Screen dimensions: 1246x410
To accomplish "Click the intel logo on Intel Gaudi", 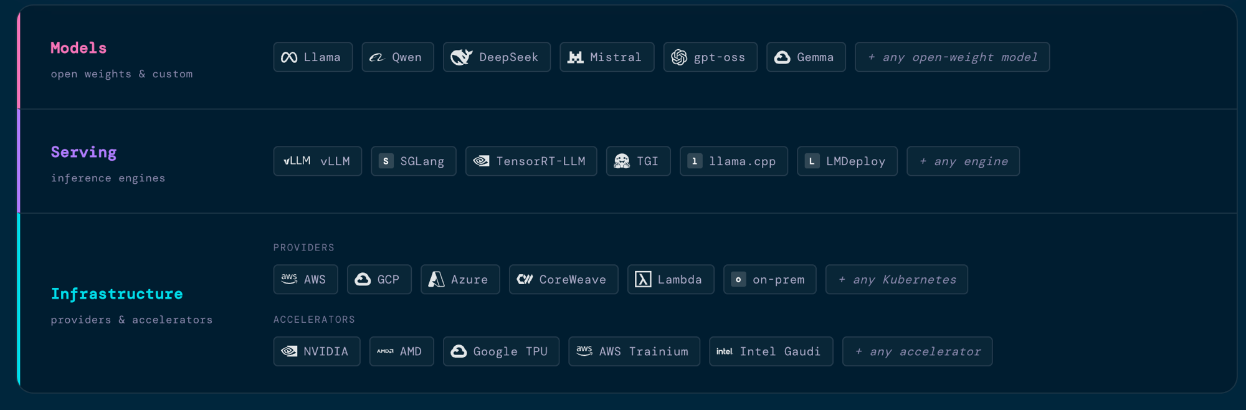I will pyautogui.click(x=725, y=351).
